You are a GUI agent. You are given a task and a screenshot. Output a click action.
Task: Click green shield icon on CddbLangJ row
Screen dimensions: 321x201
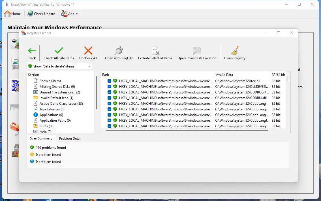pos(115,121)
